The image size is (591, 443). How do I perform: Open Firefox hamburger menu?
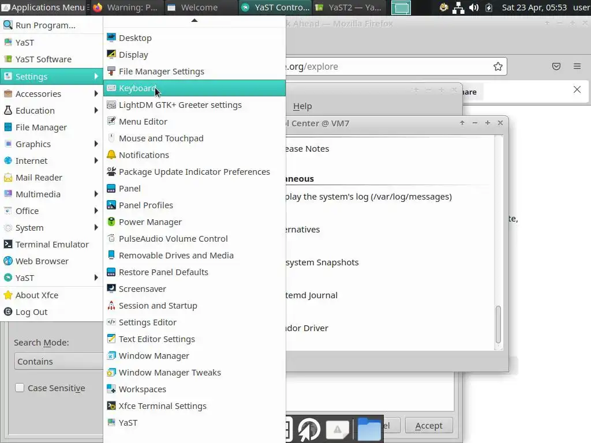point(577,66)
